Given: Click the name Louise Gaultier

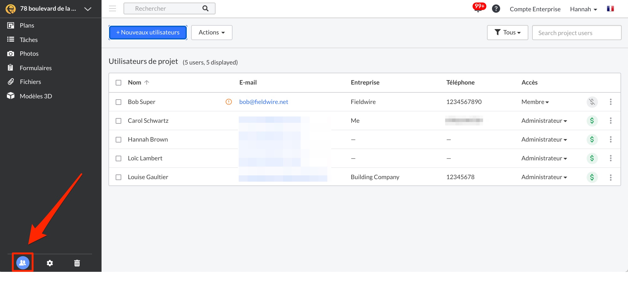Looking at the screenshot, I should click(x=148, y=177).
